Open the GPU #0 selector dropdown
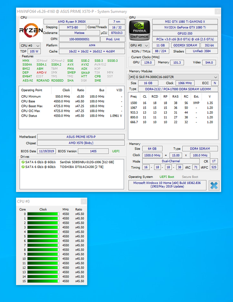233x302 pixels. coord(139,45)
